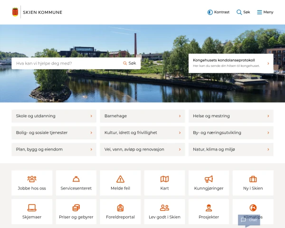Open the Meny hamburger menu
The width and height of the screenshot is (285, 228).
click(x=265, y=12)
